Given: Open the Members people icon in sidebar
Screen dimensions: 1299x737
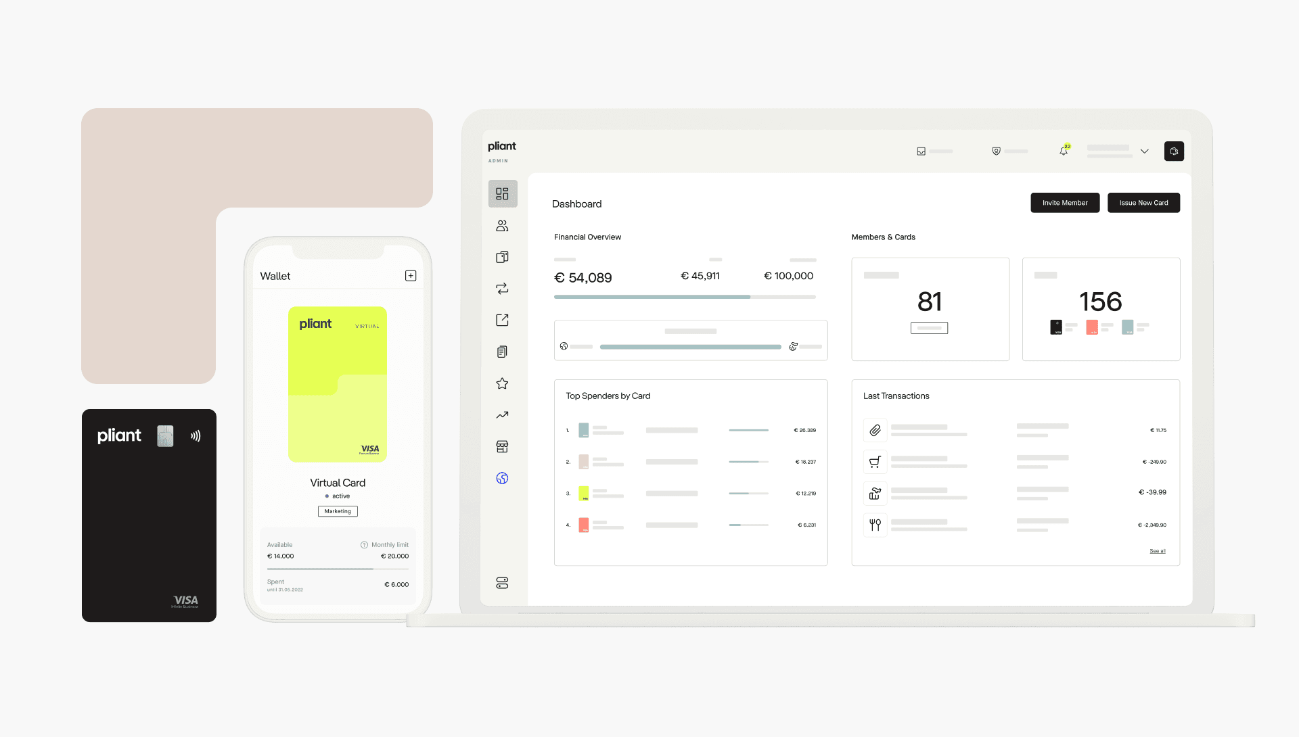Looking at the screenshot, I should coord(502,226).
